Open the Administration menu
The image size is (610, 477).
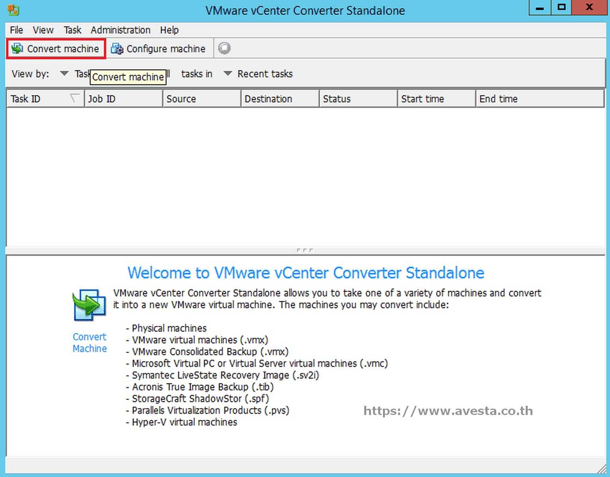tap(120, 30)
